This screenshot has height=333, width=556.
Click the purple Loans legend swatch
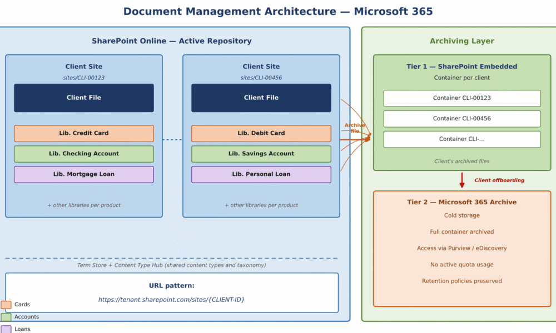coord(6,329)
